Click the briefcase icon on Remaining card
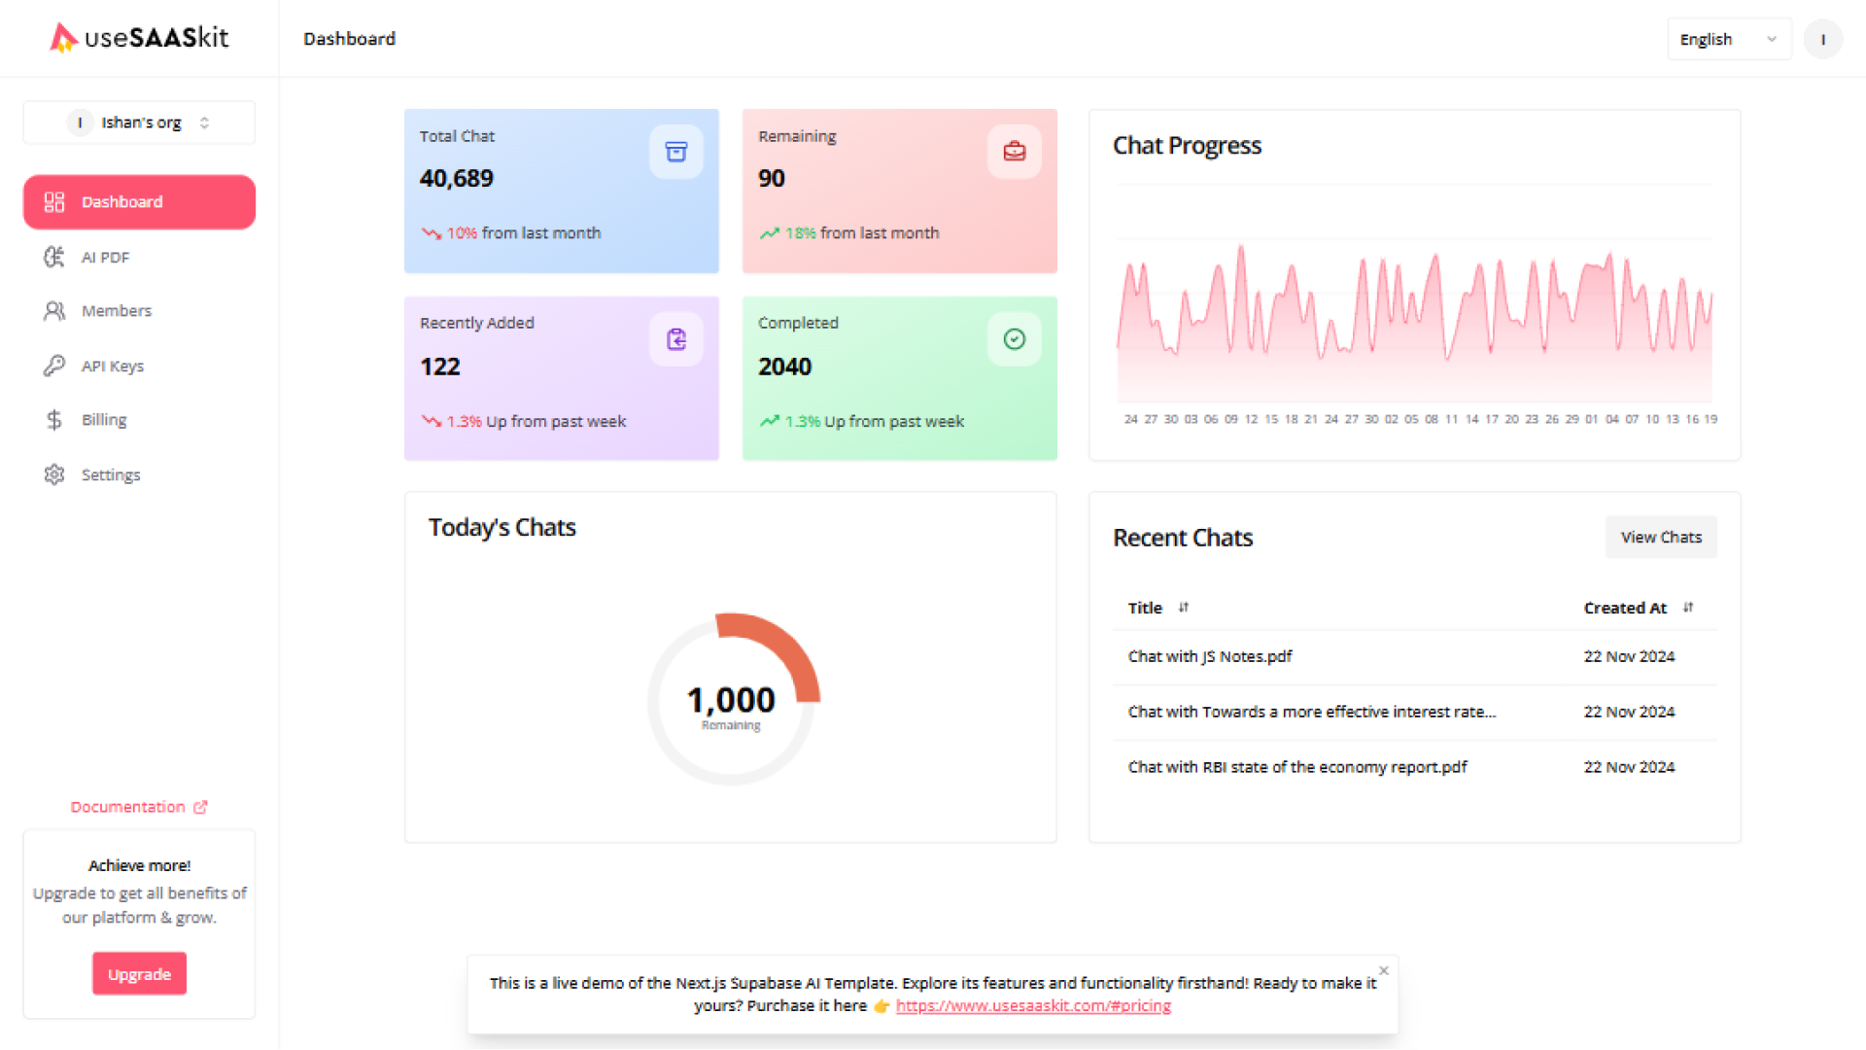This screenshot has width=1866, height=1050. pos(1014,152)
